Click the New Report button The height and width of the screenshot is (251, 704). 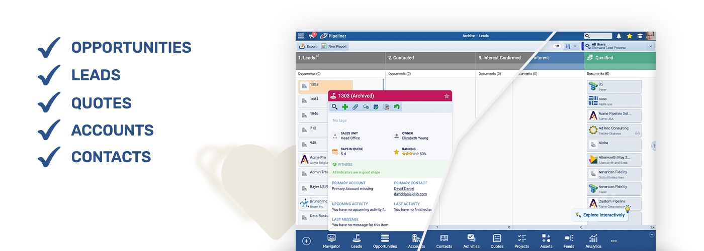tap(334, 46)
